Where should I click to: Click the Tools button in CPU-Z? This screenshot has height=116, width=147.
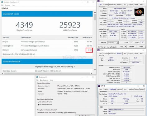pos(121,47)
